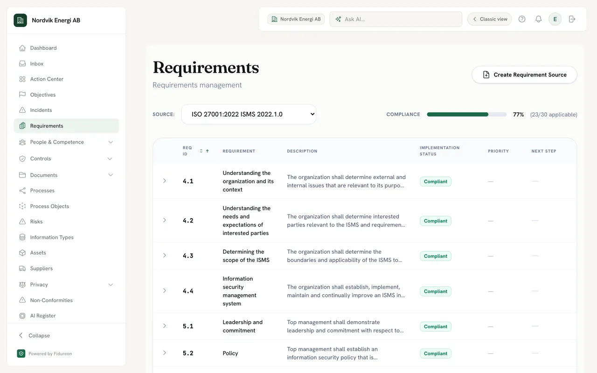Click the Nordvik Energi AB sidebar logo
597x373 pixels.
20,21
